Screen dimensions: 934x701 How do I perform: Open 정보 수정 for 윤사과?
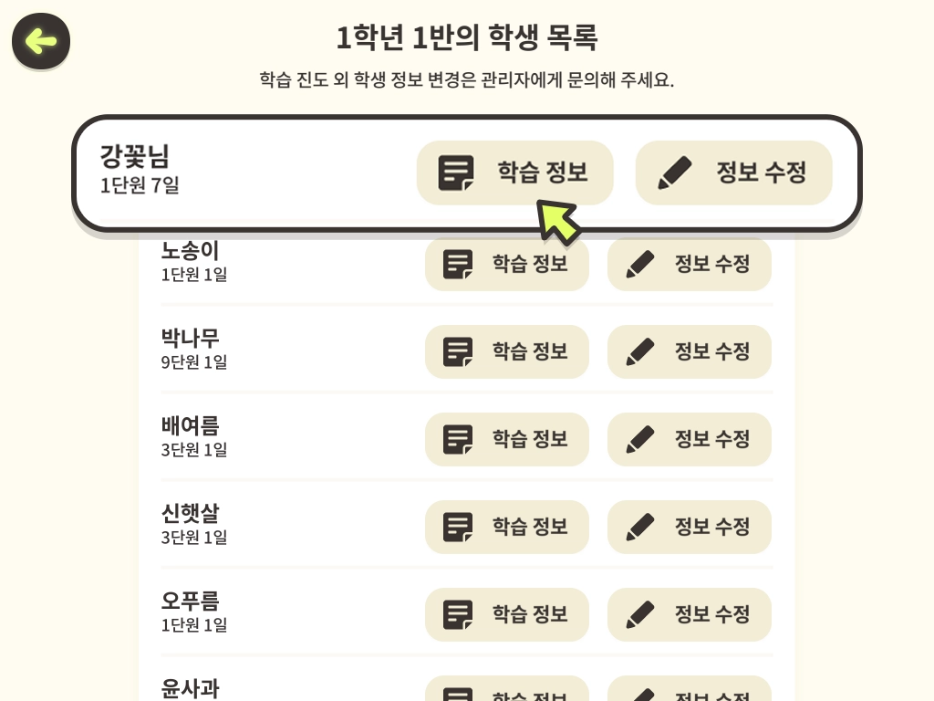pyautogui.click(x=690, y=690)
